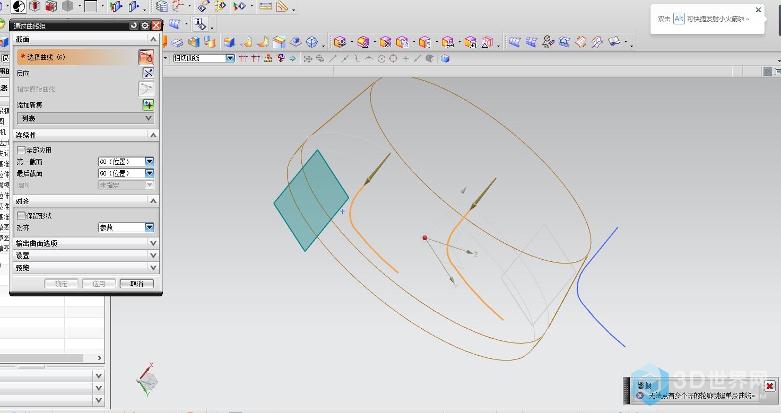Click the Select Curve section icon button
Screen dimensions: 781x413
tap(146, 57)
